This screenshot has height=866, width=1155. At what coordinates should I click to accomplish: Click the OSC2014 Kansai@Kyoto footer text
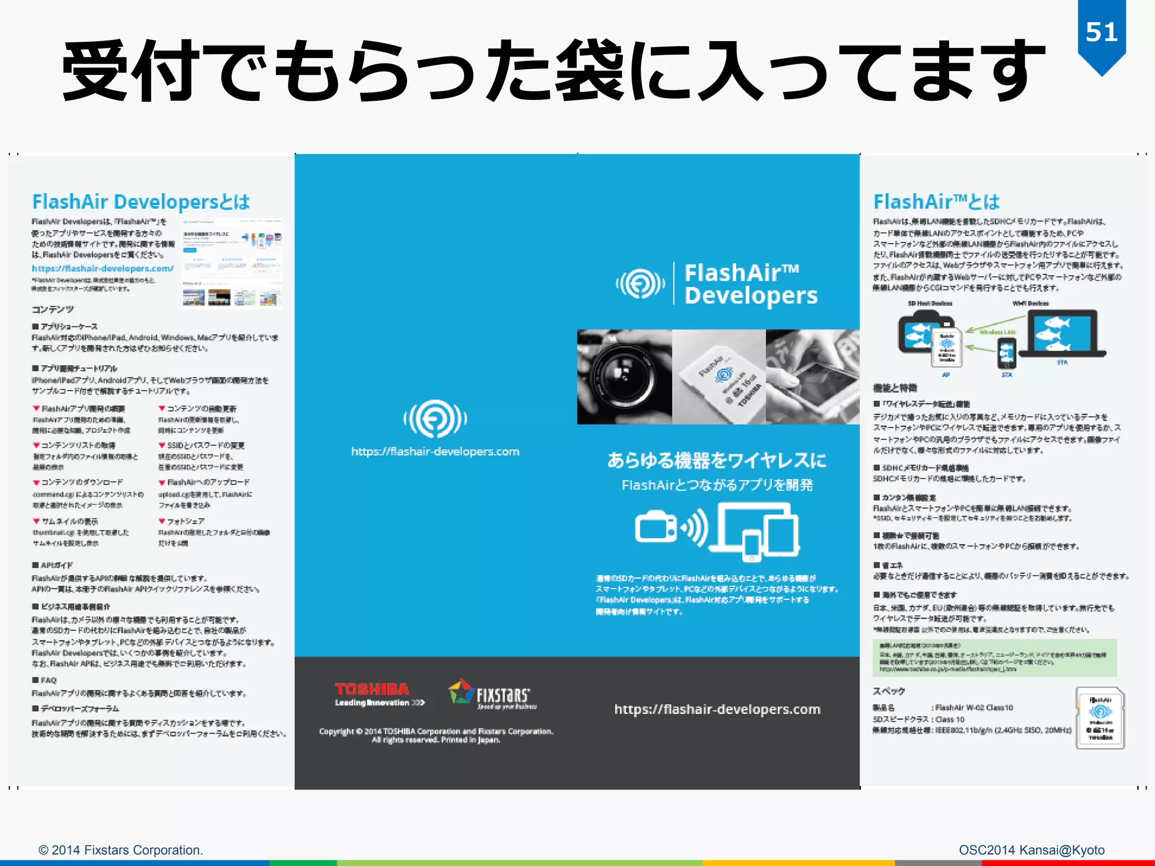pos(1031,850)
